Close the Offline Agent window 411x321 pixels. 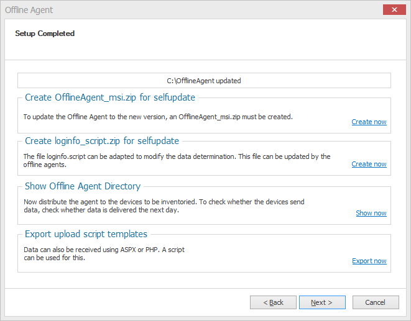point(394,10)
